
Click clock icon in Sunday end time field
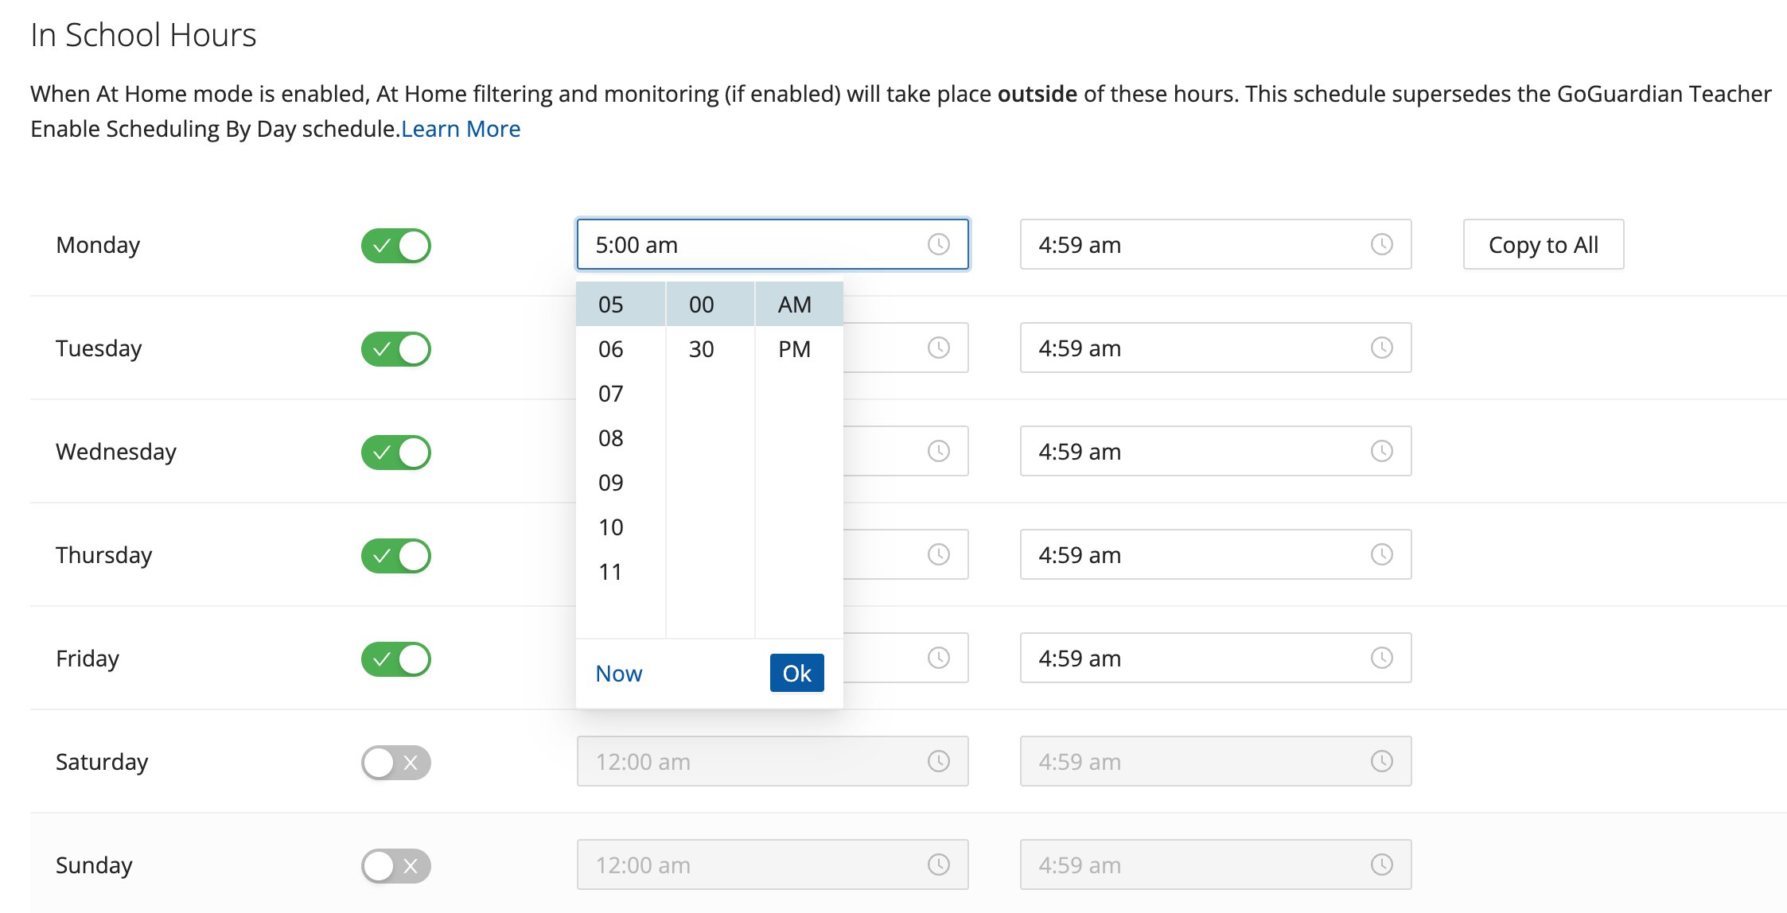pos(1382,864)
